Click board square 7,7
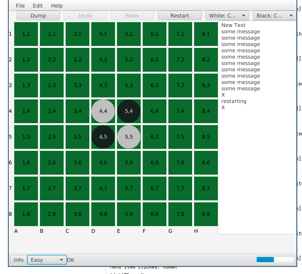302x274 pixels. pos(180,188)
